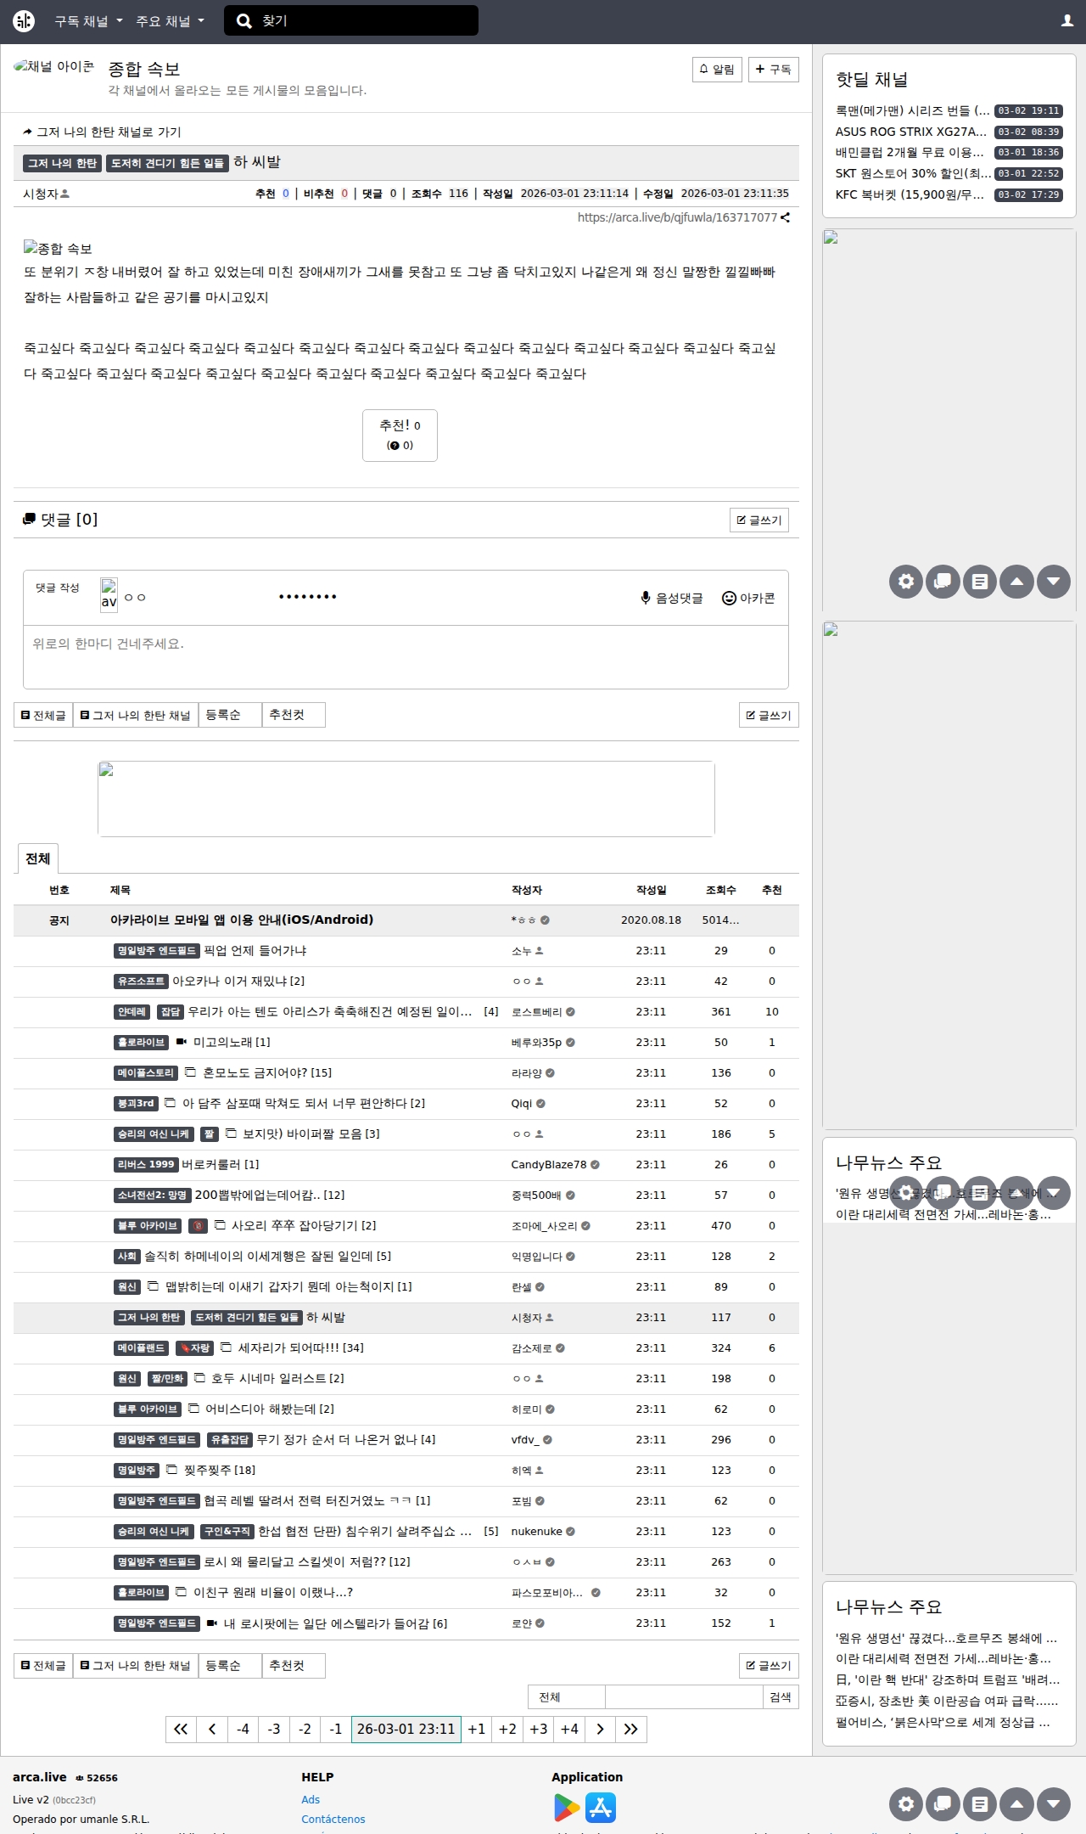Click the 위로의 한마디 건네주세요 comment box

coord(406,656)
